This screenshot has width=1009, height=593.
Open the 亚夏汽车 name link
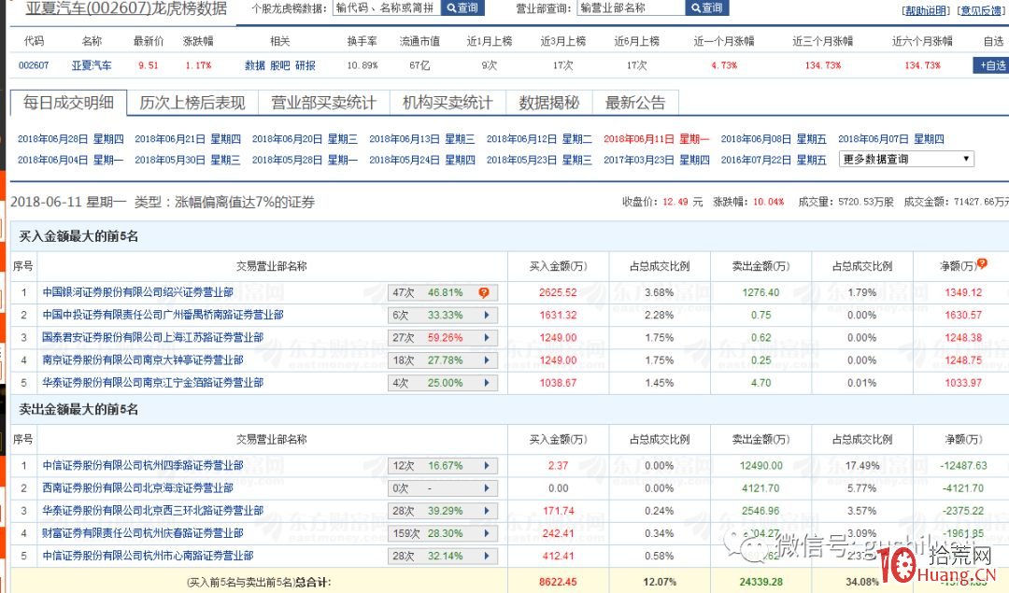point(92,65)
